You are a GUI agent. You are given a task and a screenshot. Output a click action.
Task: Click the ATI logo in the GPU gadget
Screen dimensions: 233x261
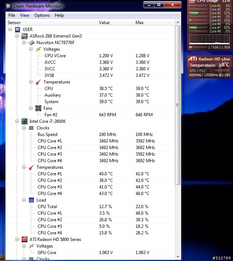click(192, 59)
